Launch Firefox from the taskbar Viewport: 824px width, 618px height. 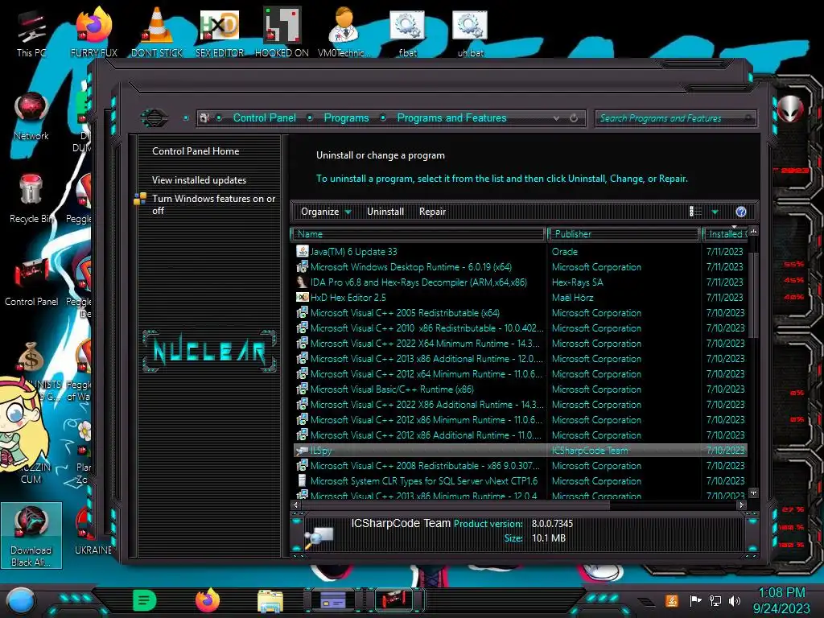(x=208, y=600)
